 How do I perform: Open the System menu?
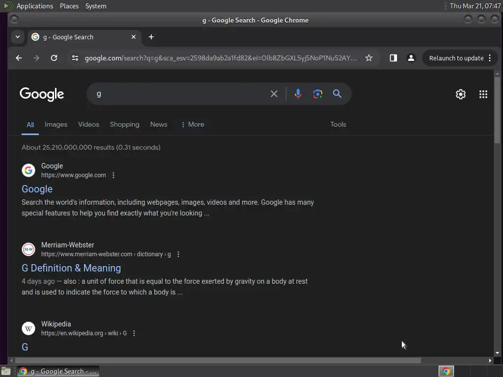[x=96, y=6]
